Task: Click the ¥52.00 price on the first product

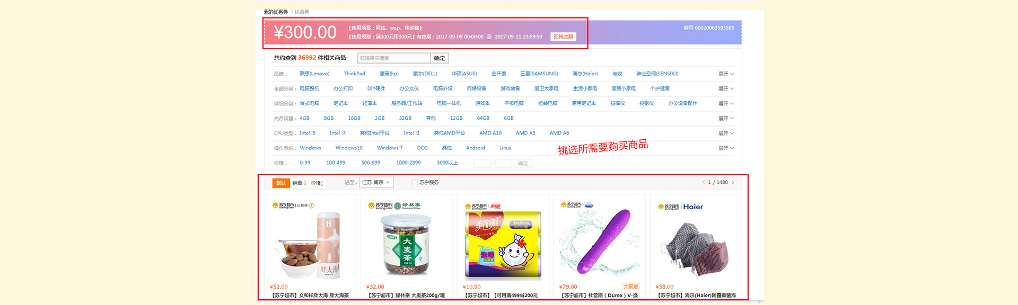Action: [279, 287]
